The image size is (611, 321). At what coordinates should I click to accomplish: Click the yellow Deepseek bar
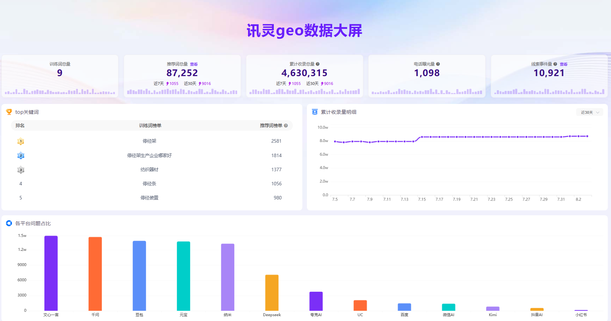pos(272,293)
